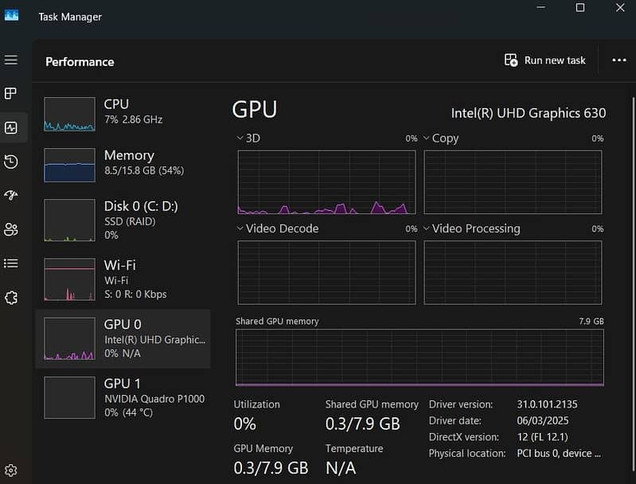Open App history page icon

click(x=11, y=162)
